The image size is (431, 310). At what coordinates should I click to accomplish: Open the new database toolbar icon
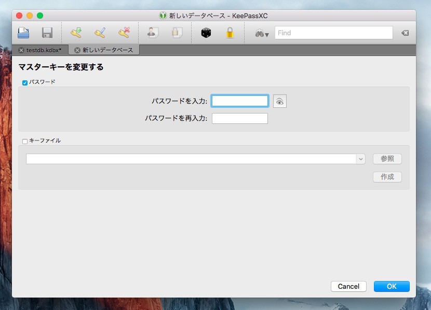pyautogui.click(x=23, y=33)
